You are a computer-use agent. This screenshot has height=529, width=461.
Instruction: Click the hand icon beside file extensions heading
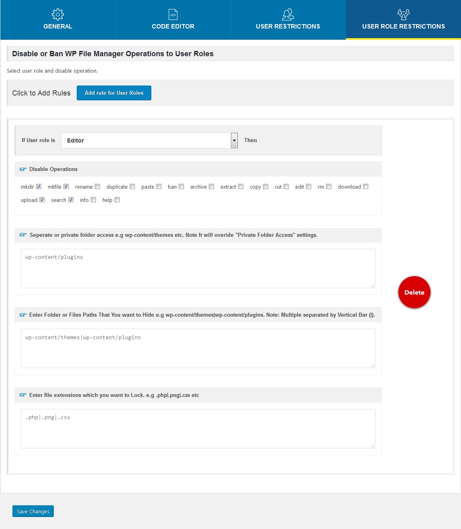[23, 395]
